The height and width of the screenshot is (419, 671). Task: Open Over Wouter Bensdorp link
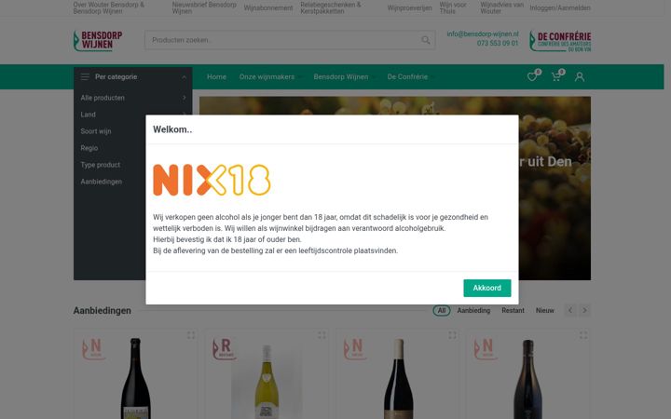click(109, 7)
